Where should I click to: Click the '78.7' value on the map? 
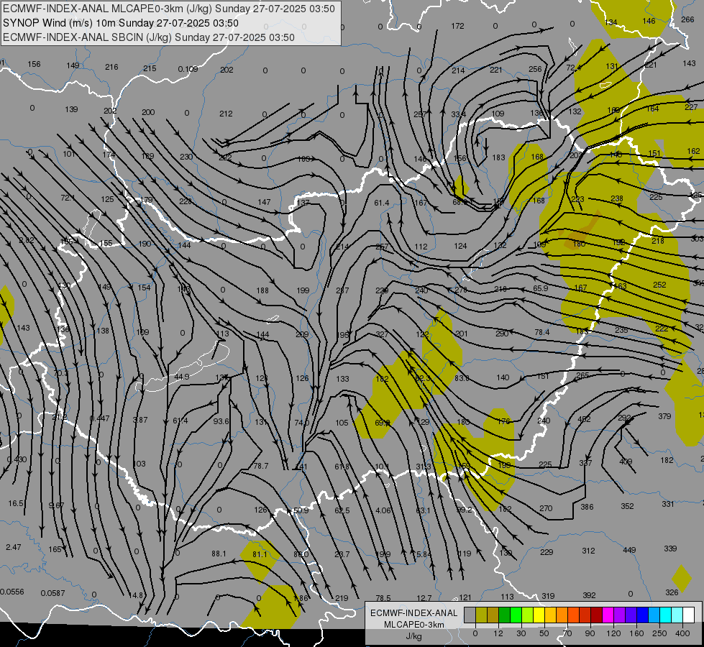[x=261, y=466]
